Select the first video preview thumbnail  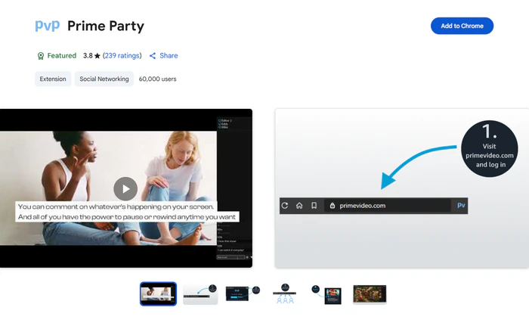pyautogui.click(x=158, y=294)
